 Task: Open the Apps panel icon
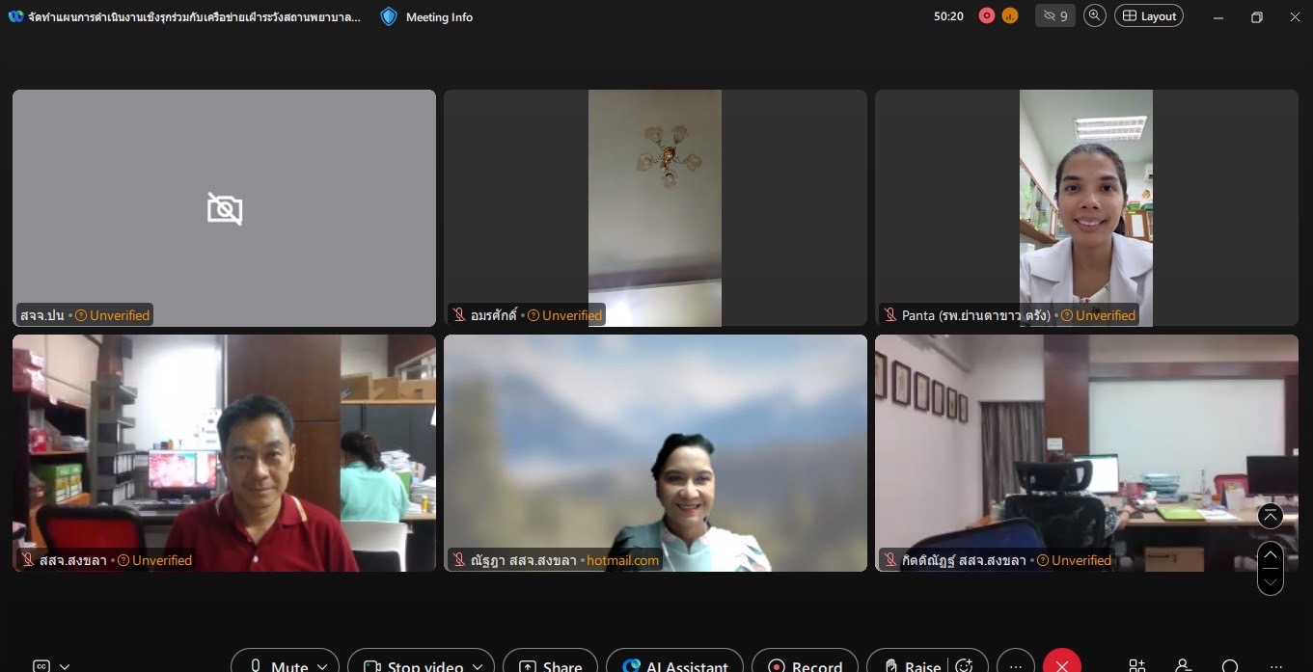point(1137,665)
